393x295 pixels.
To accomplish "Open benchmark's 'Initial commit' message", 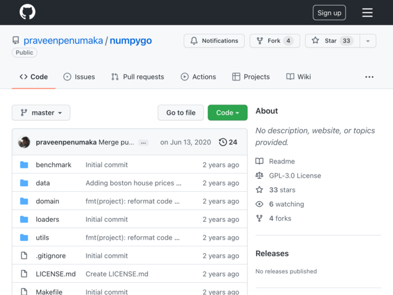I will (x=106, y=165).
